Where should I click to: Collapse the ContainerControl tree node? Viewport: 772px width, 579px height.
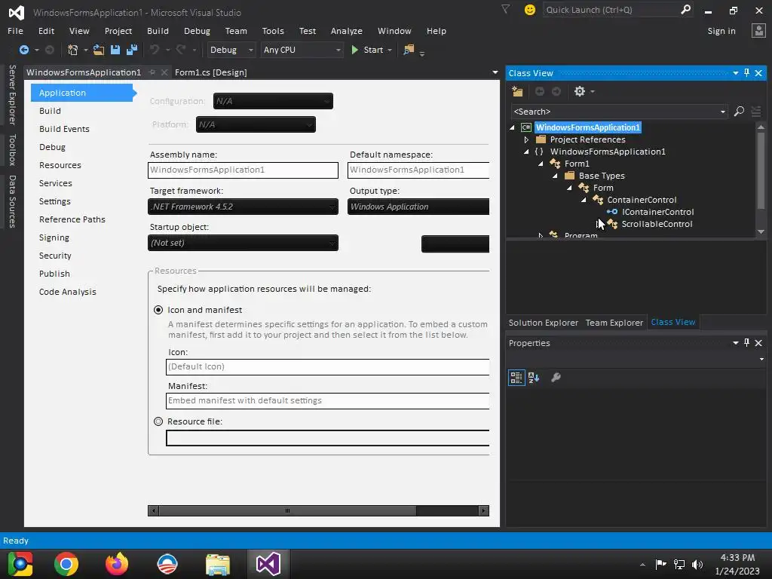[584, 200]
